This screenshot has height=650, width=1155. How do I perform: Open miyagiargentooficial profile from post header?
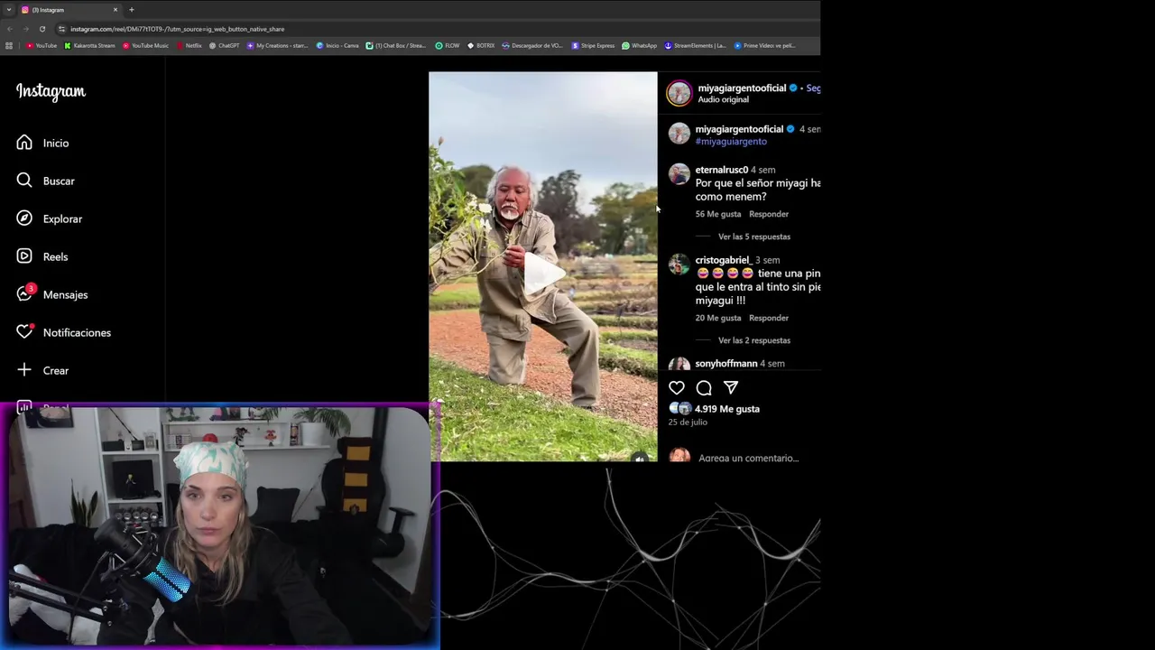742,88
